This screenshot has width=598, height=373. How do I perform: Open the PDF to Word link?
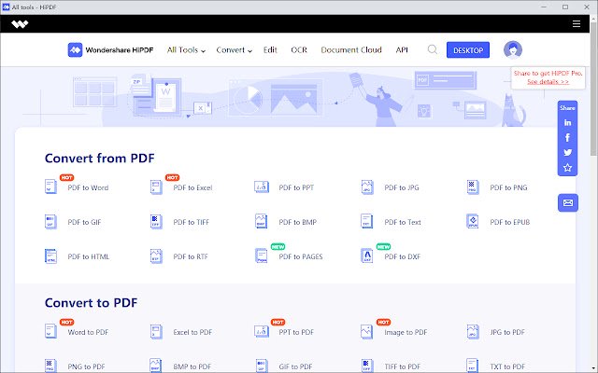pyautogui.click(x=88, y=187)
